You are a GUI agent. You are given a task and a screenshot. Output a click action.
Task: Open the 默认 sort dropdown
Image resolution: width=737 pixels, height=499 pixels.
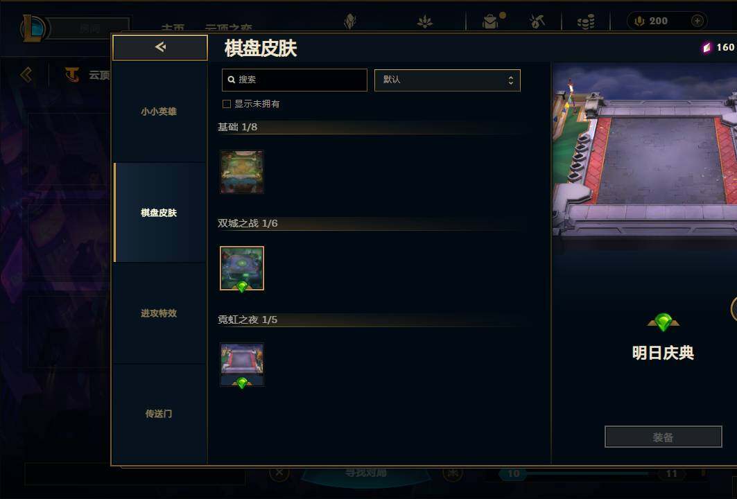[x=447, y=80]
